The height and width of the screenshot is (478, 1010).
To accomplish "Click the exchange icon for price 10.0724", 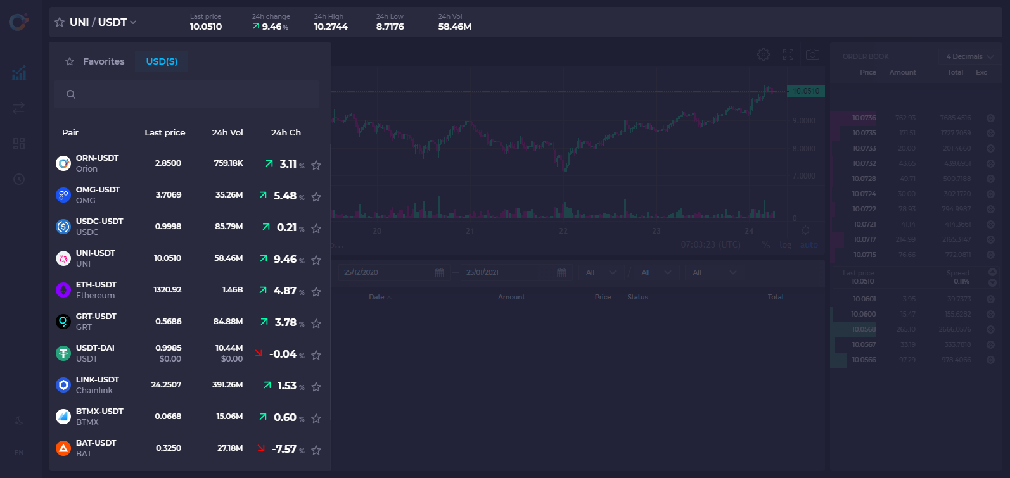I will click(990, 194).
